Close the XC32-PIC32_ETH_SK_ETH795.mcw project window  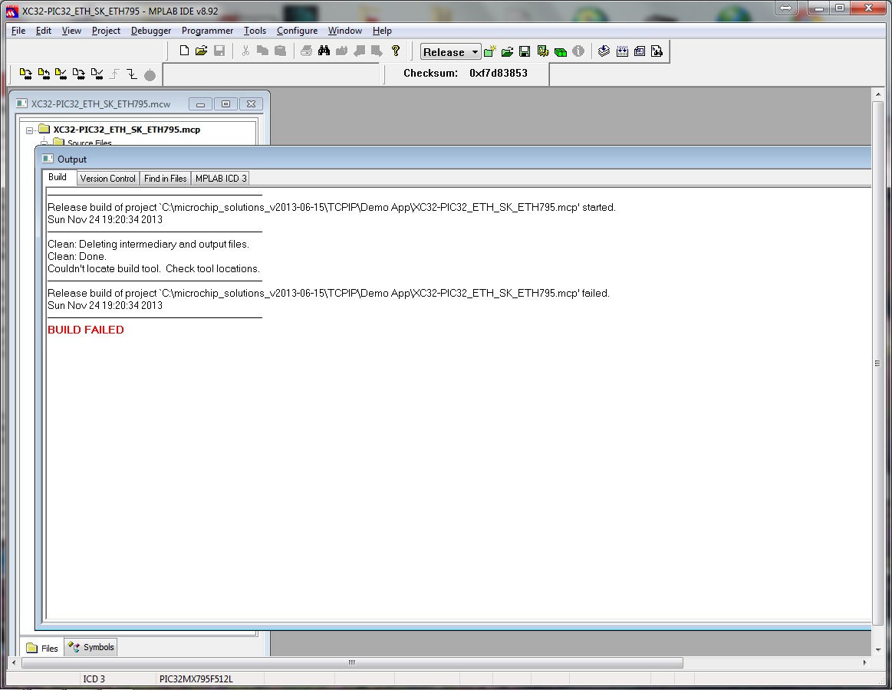251,104
